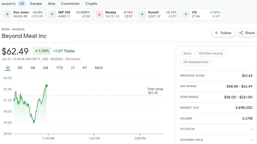
Task: Select the 1Y chart range
Action: [73, 68]
